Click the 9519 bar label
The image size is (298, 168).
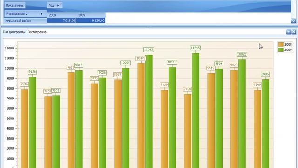(x=210, y=68)
